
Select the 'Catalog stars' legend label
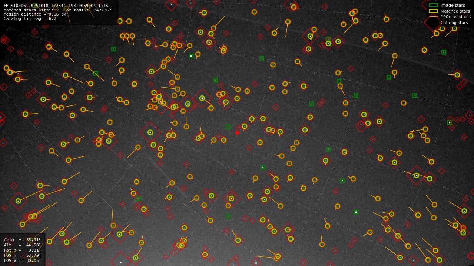coord(454,23)
